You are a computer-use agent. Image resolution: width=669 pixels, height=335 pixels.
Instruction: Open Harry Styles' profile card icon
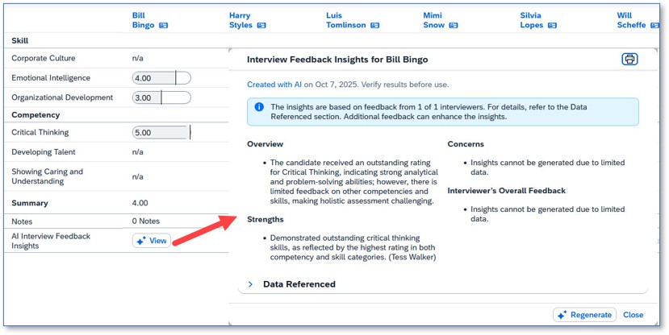(261, 26)
